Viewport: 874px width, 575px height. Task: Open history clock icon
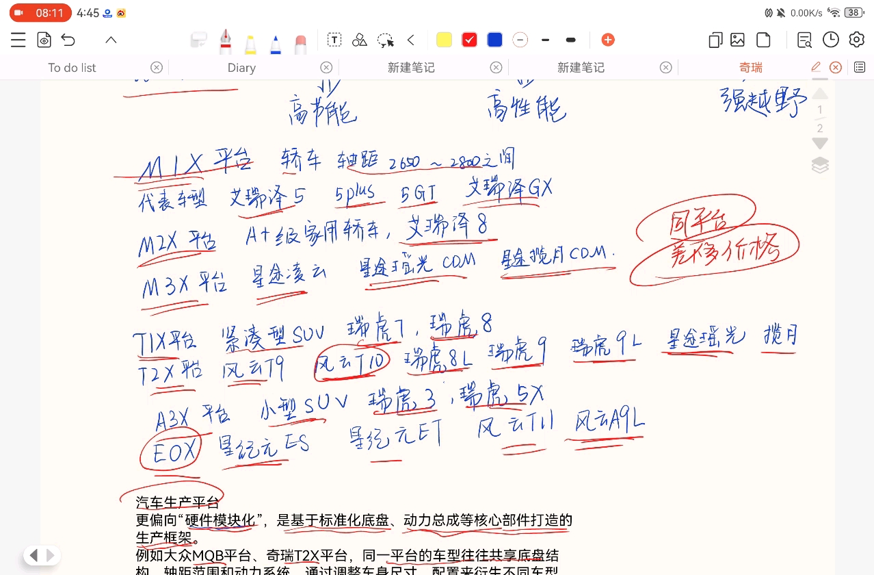(830, 40)
